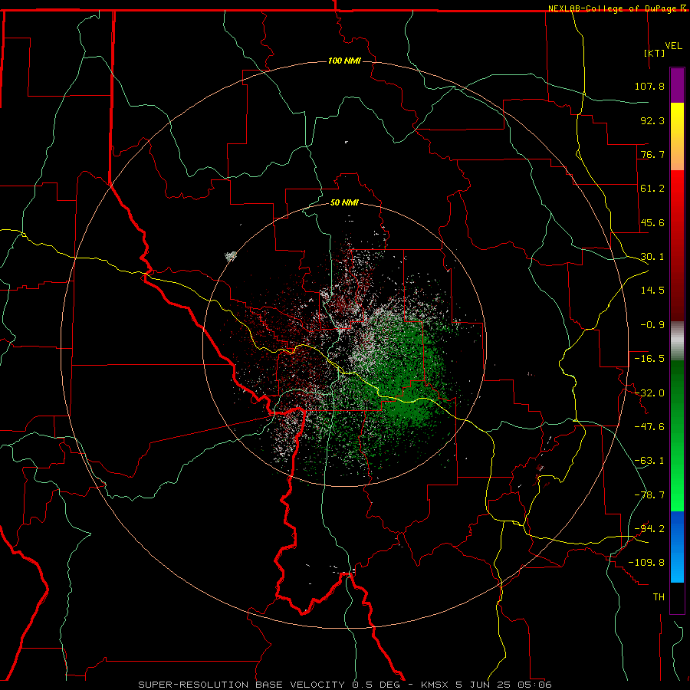Image resolution: width=690 pixels, height=690 pixels.
Task: Click the 92.3 legend value
Action: tap(652, 120)
